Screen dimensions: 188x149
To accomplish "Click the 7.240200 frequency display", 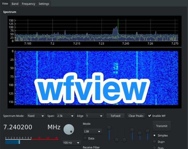I will pyautogui.click(x=18, y=127).
